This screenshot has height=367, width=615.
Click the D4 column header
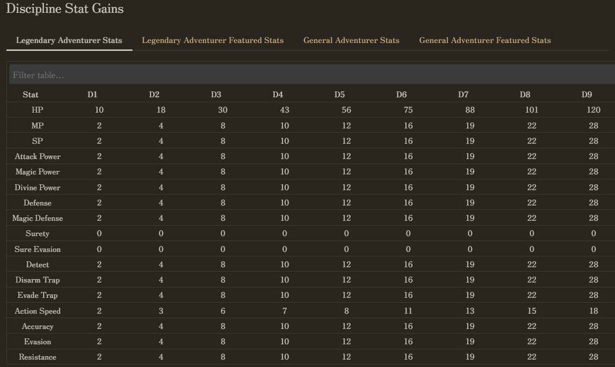pyautogui.click(x=278, y=94)
